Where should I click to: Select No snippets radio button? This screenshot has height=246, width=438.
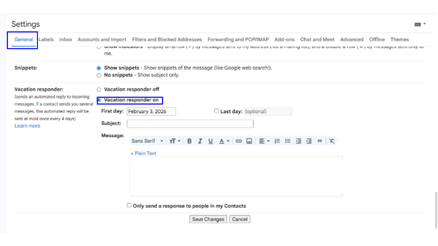coord(99,75)
